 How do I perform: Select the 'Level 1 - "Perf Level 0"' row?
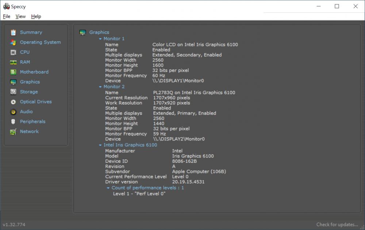tap(139, 194)
